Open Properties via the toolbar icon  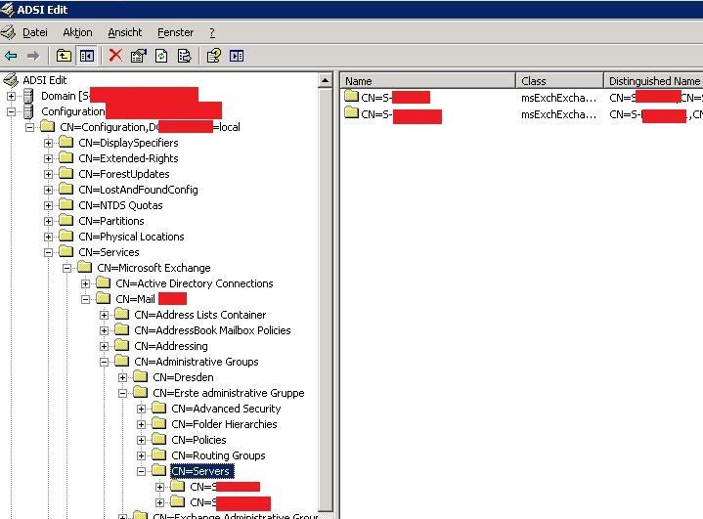(139, 56)
